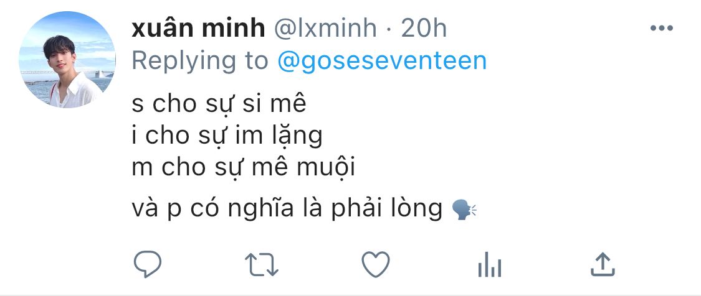701x296 pixels.
Task: Click the "Replying to" label text
Action: pos(200,60)
